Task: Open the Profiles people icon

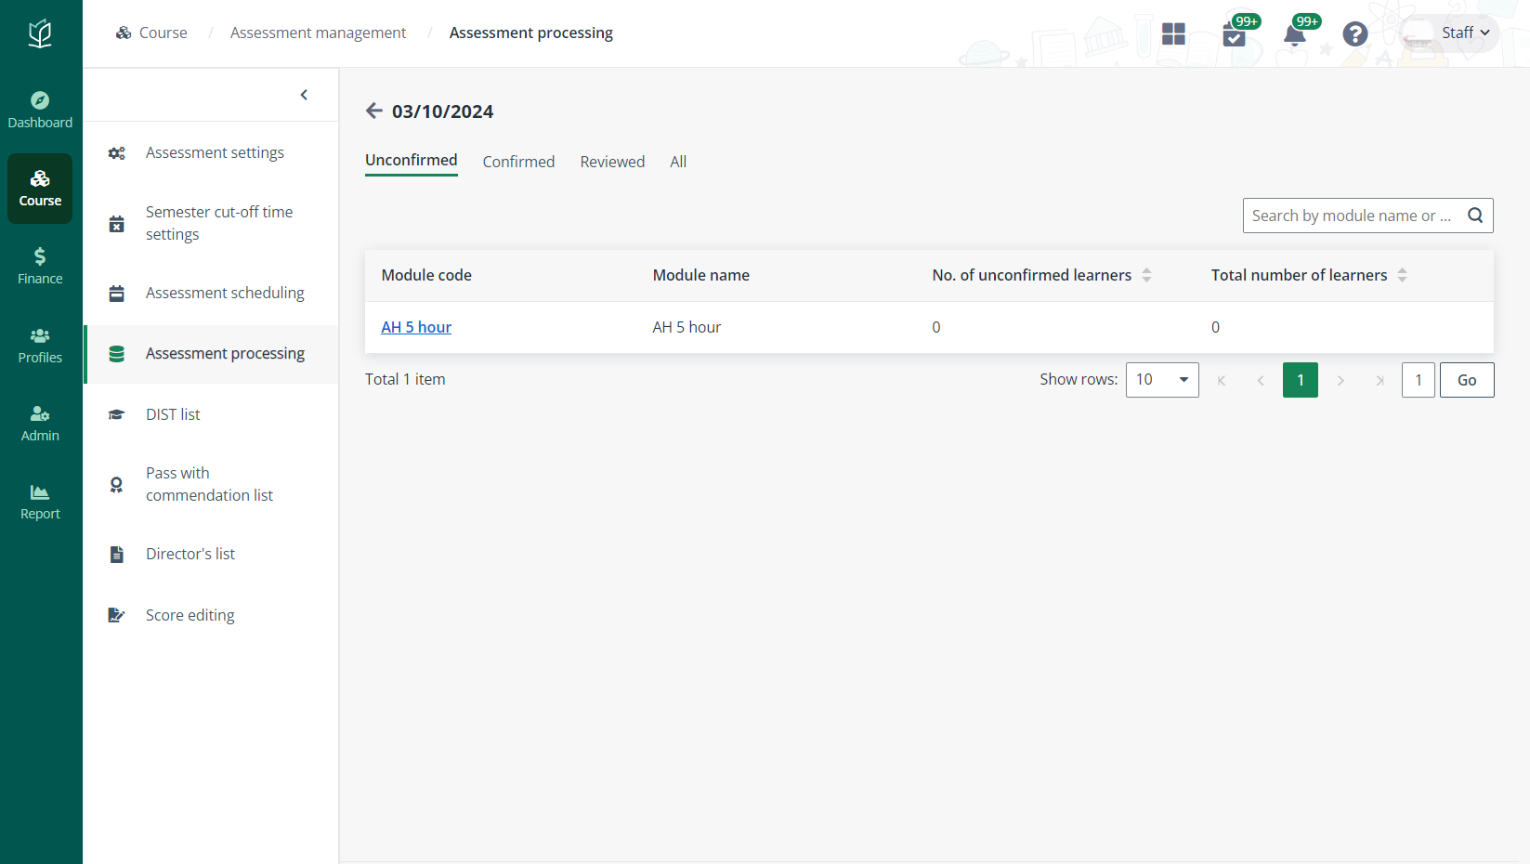Action: [x=40, y=335]
